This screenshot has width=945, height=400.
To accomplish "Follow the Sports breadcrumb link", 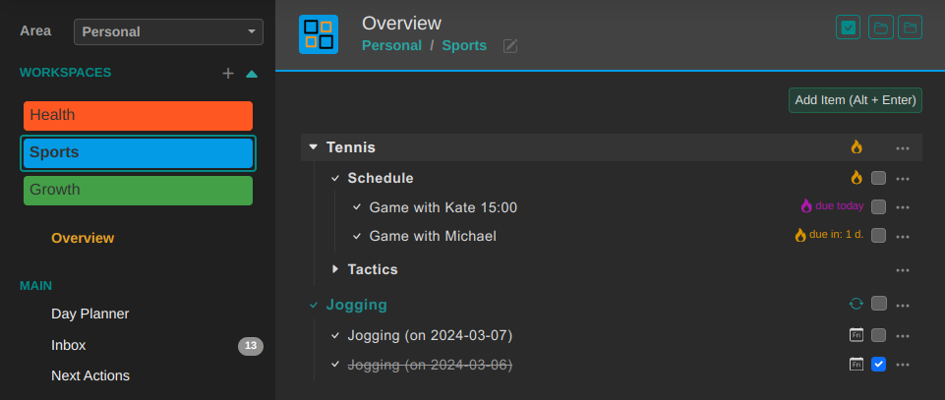I will [464, 46].
